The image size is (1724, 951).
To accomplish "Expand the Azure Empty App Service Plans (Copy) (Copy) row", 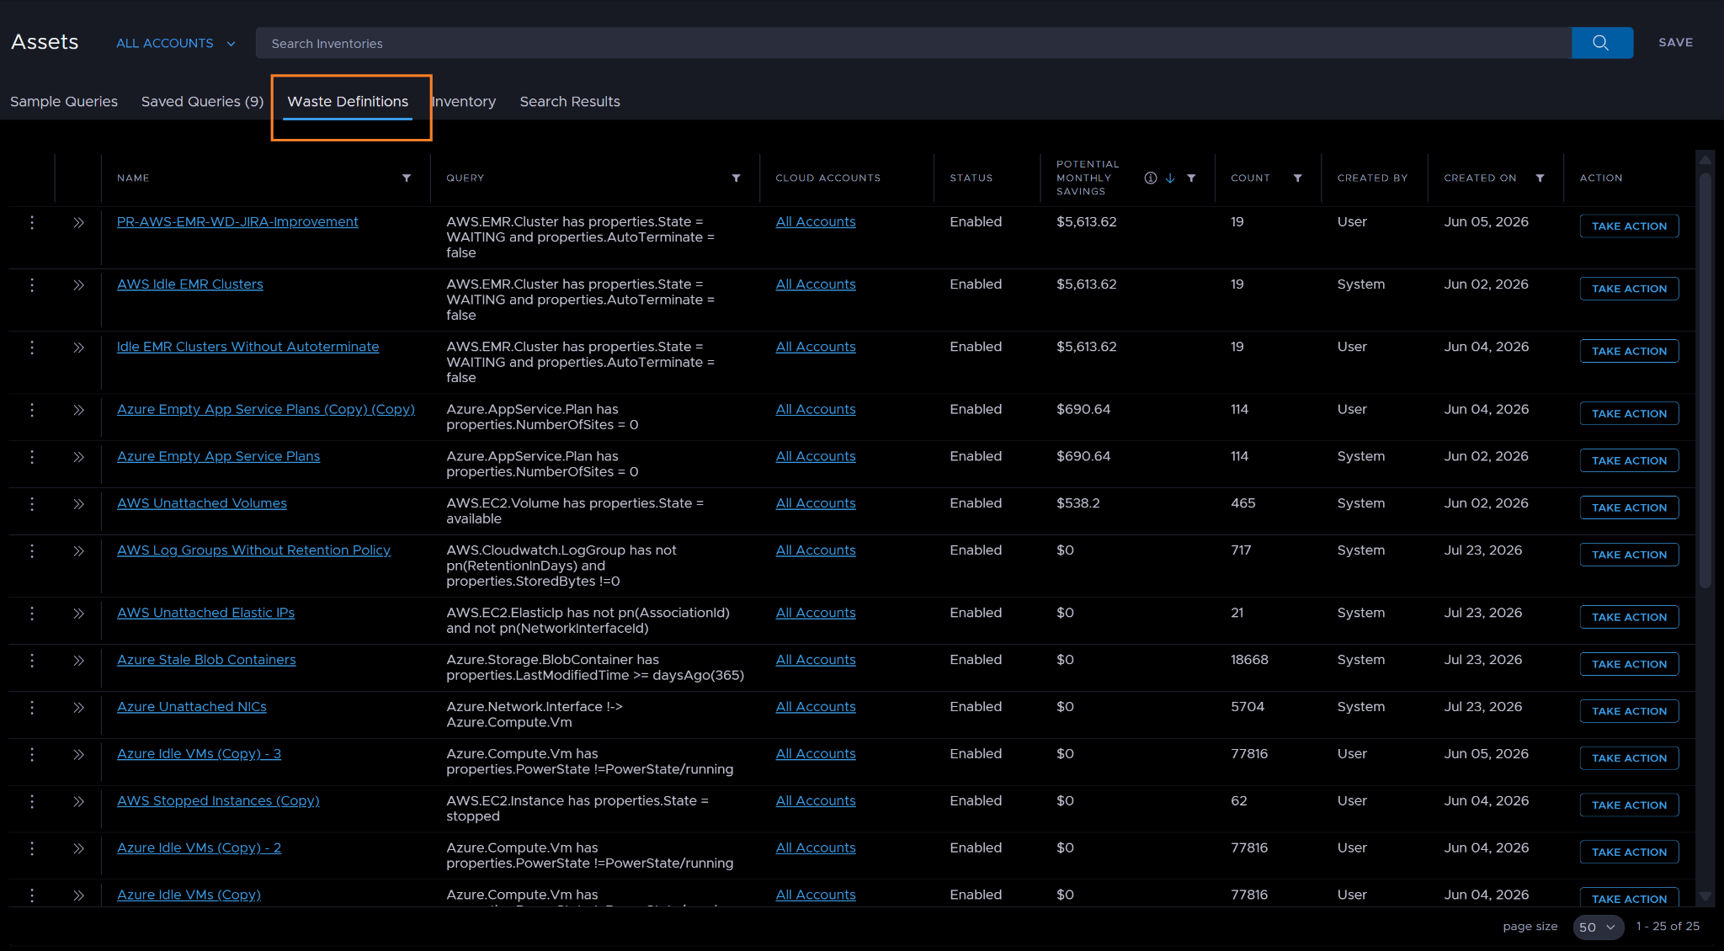I will pyautogui.click(x=78, y=410).
